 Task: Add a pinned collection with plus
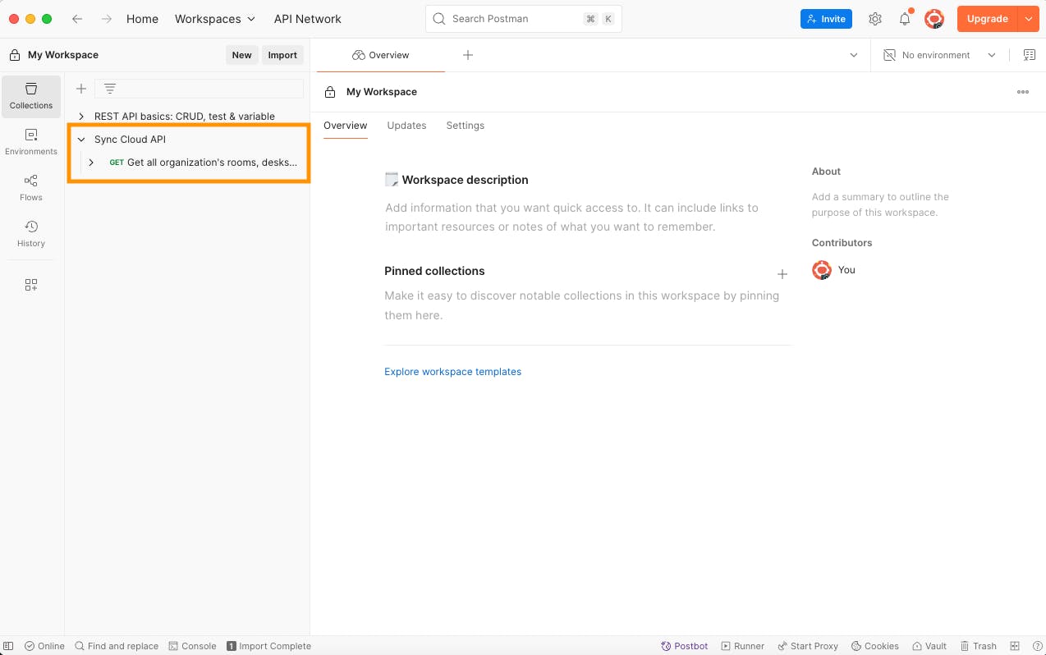click(x=782, y=274)
